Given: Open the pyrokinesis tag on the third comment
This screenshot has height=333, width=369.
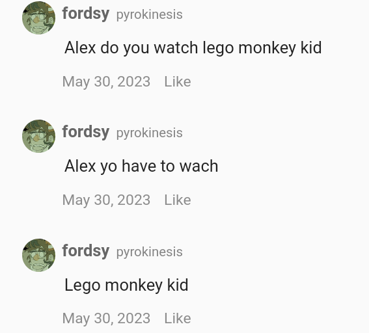Looking at the screenshot, I should pyautogui.click(x=150, y=252).
